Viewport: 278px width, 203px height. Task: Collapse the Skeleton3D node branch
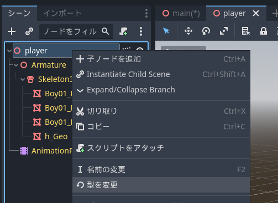point(23,79)
